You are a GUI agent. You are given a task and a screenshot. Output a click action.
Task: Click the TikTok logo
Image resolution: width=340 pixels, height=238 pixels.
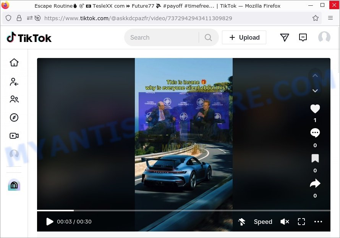tap(29, 38)
